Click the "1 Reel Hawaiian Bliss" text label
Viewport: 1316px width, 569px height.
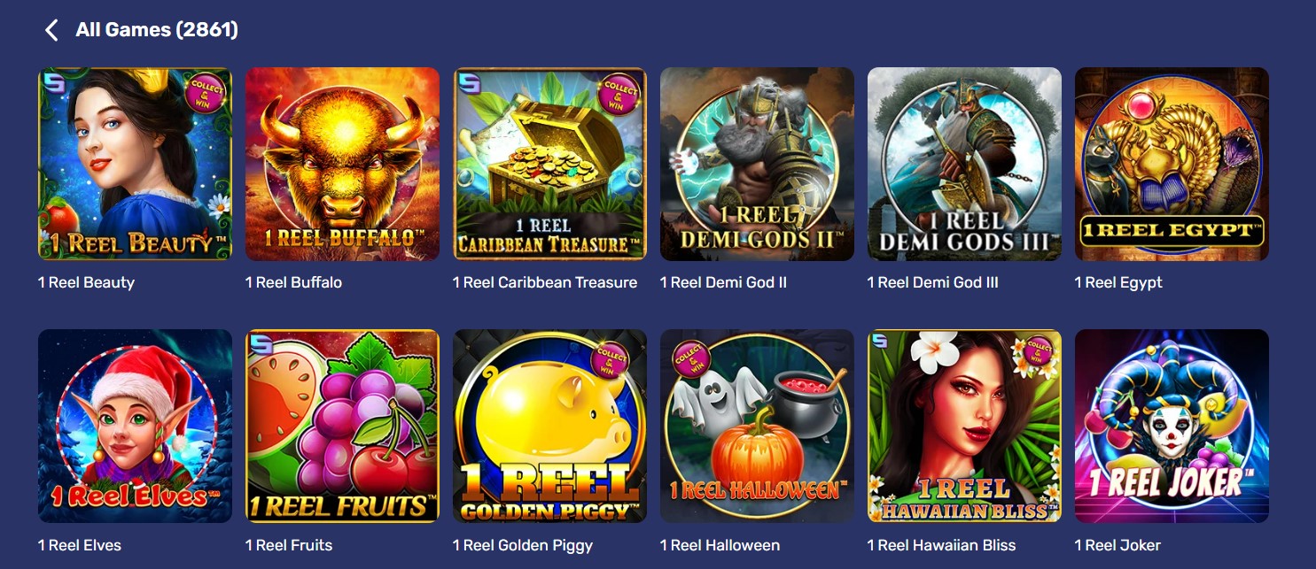941,544
